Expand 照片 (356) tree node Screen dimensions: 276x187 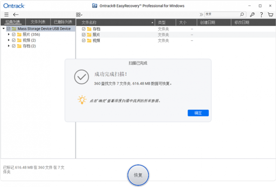click(9, 34)
